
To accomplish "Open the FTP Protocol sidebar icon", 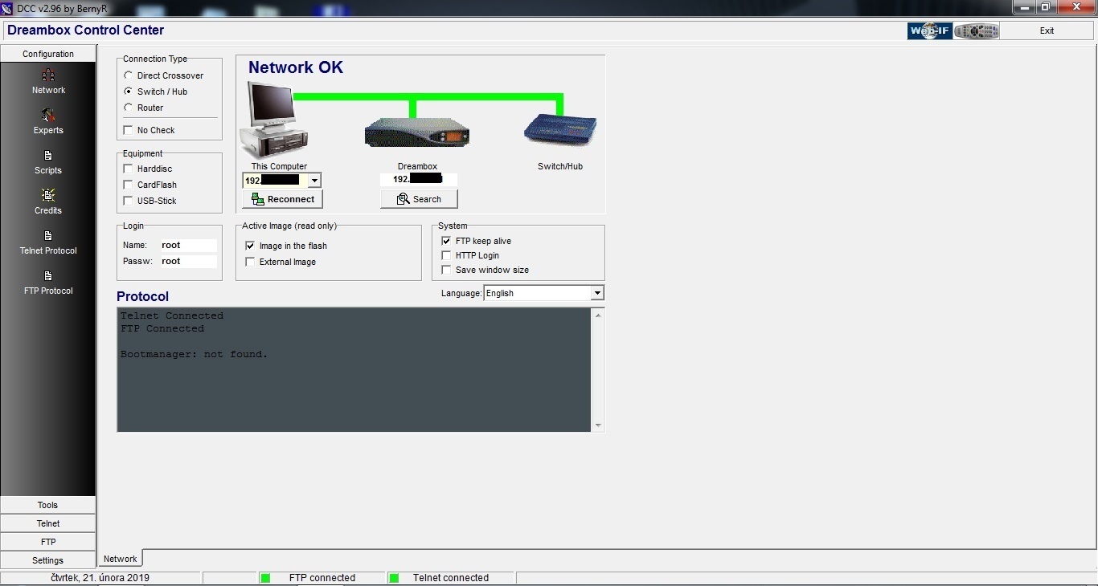I will coord(48,276).
